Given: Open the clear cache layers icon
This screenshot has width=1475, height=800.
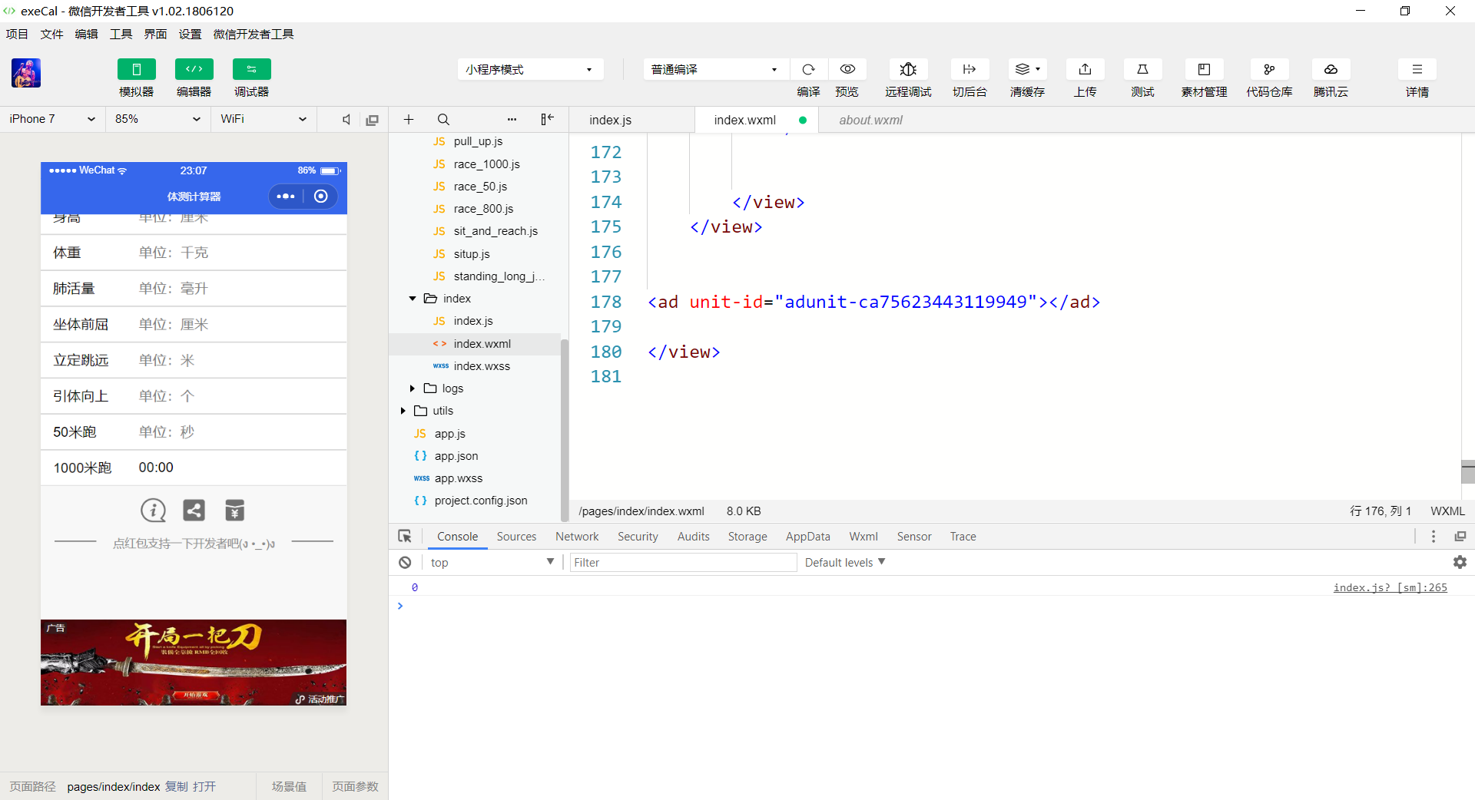Looking at the screenshot, I should pyautogui.click(x=1027, y=69).
